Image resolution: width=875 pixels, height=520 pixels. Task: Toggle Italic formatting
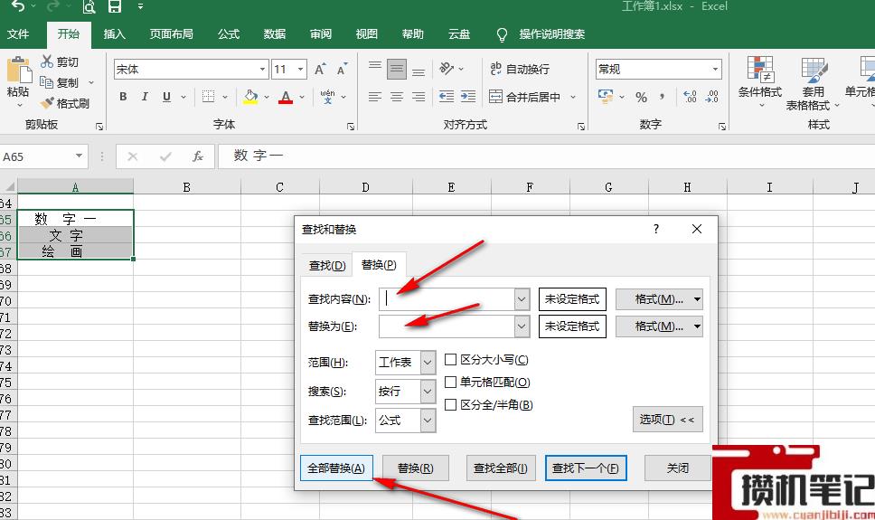(145, 97)
